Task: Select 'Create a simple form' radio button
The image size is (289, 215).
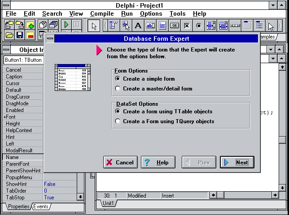Action: pyautogui.click(x=118, y=79)
